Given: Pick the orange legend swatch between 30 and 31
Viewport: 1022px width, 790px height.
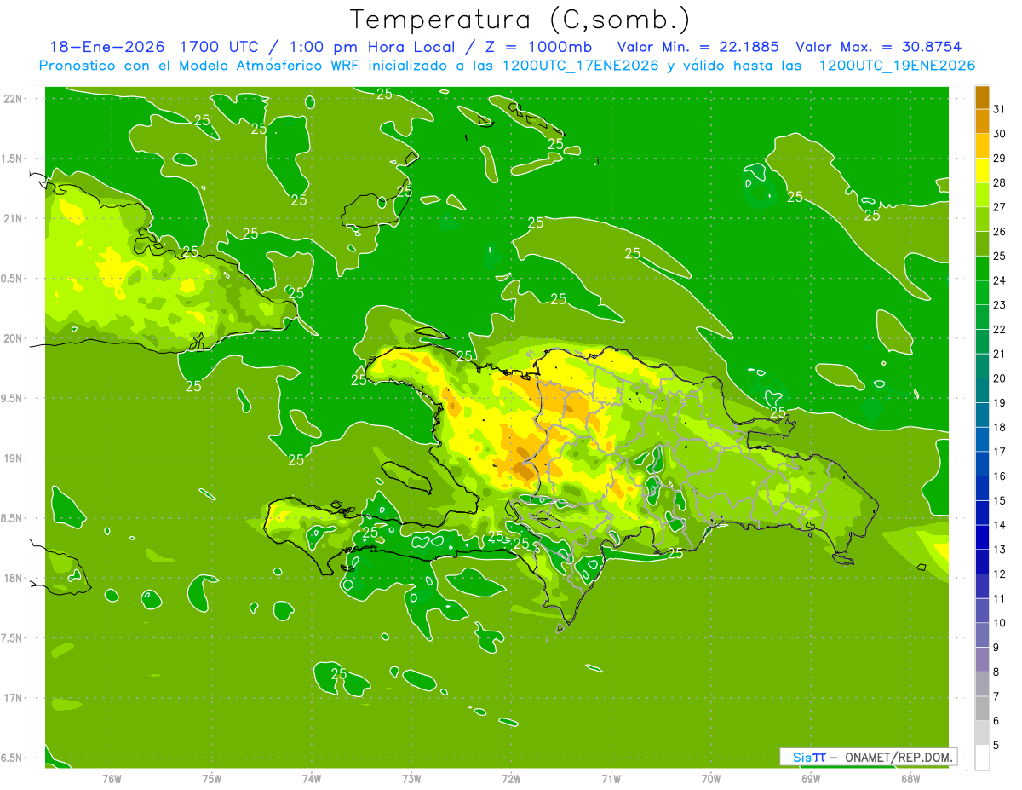Looking at the screenshot, I should coord(982,121).
